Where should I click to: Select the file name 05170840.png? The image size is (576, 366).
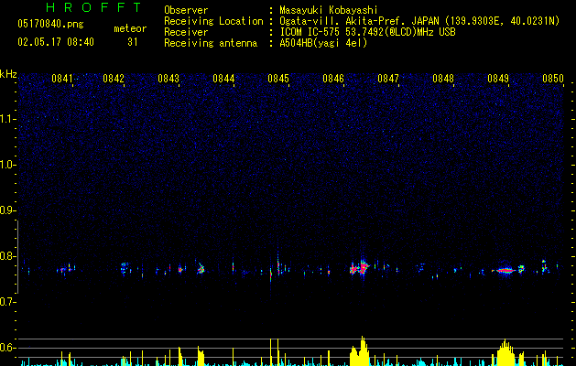click(50, 24)
